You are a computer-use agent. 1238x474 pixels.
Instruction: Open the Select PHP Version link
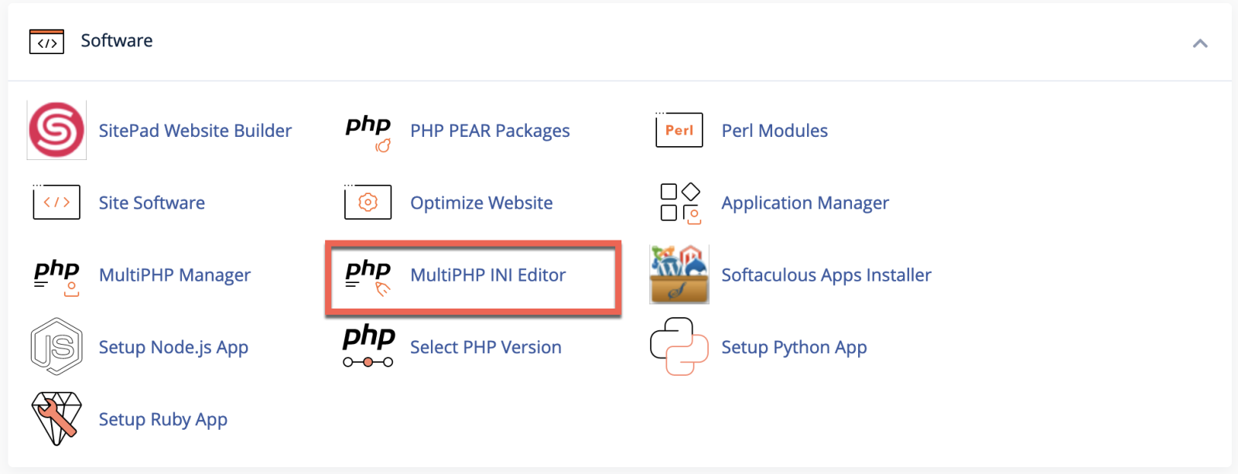pos(485,347)
